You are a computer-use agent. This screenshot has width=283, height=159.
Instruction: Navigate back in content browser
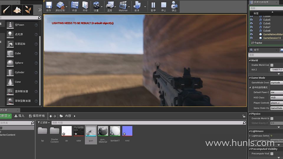[x=51, y=116]
